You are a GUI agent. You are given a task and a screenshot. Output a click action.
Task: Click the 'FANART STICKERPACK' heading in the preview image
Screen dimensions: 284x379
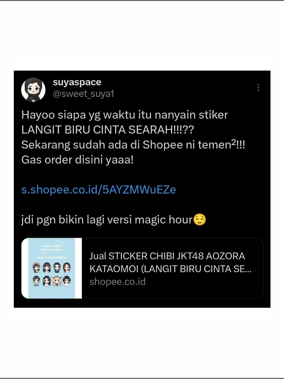click(51, 258)
